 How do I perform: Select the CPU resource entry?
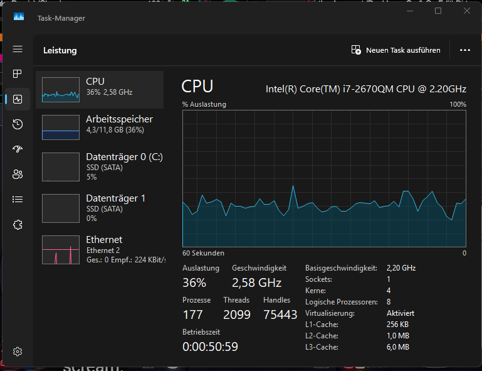tap(100, 90)
